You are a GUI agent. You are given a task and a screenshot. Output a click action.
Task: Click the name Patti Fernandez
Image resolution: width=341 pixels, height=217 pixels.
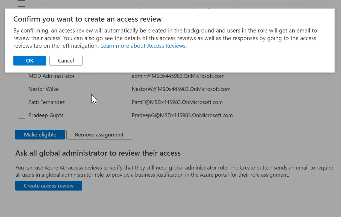46,102
